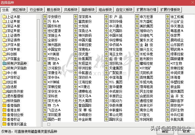Open the 自定义板块 tab
The image size is (195, 135).
tap(124, 10)
